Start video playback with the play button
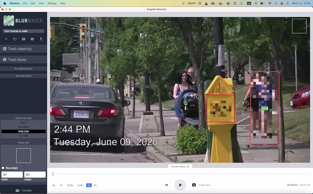 point(180,185)
